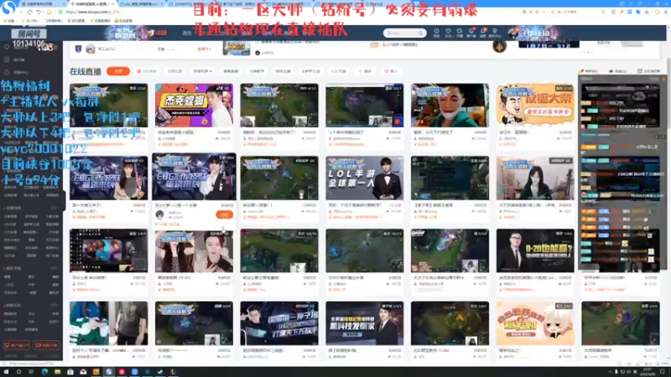Click the last filter pill with pink icon
The width and height of the screenshot is (671, 377).
click(x=391, y=71)
